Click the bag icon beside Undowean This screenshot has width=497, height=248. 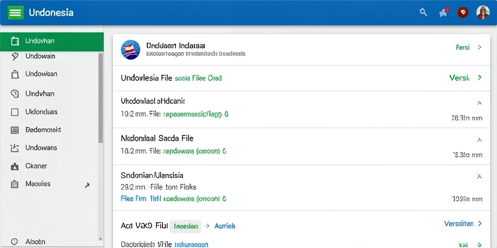[15, 74]
